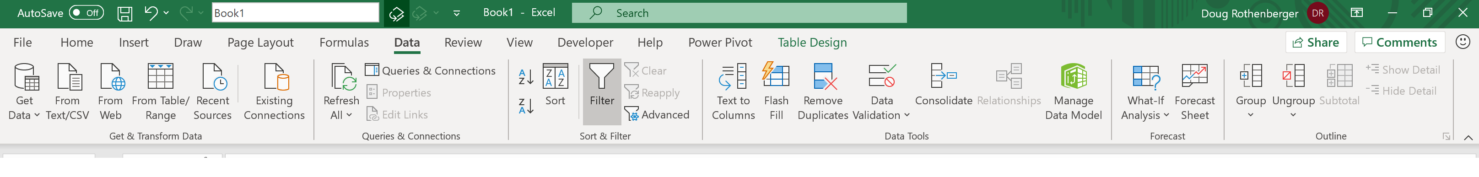This screenshot has height=177, width=1479.
Task: Collapse the ribbon with chevron arrow
Action: point(1468,137)
